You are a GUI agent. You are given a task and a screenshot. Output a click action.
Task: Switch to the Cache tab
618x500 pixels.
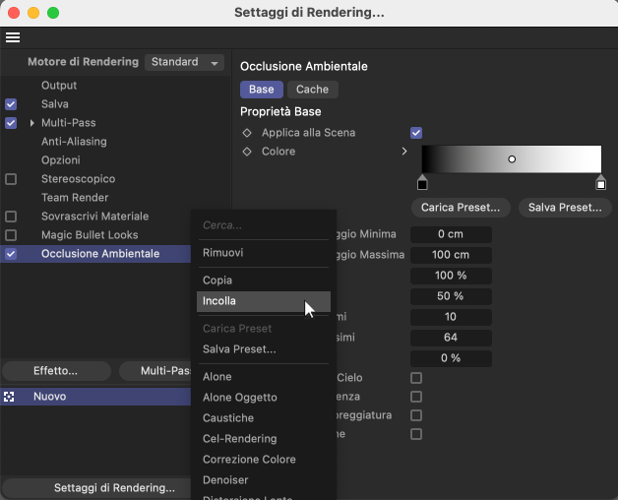point(312,90)
